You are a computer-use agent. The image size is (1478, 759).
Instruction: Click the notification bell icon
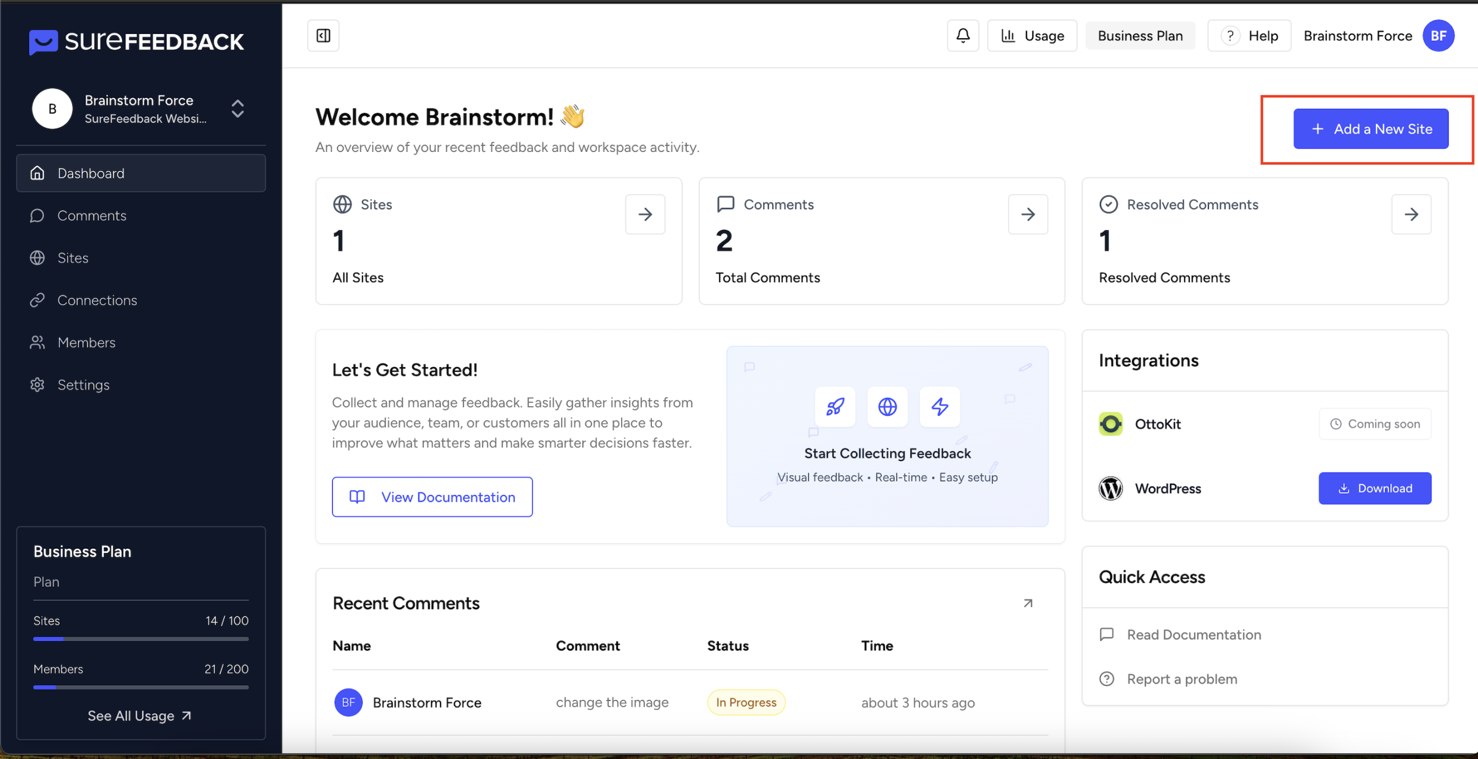[x=962, y=36]
